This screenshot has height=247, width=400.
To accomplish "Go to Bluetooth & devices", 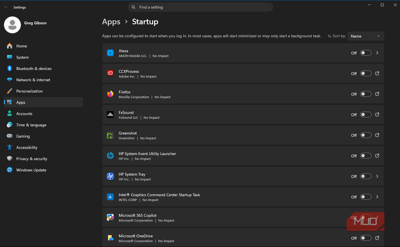I will pyautogui.click(x=43, y=68).
